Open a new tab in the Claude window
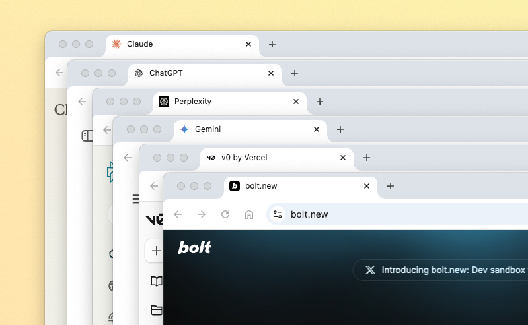This screenshot has width=528, height=325. 272,44
